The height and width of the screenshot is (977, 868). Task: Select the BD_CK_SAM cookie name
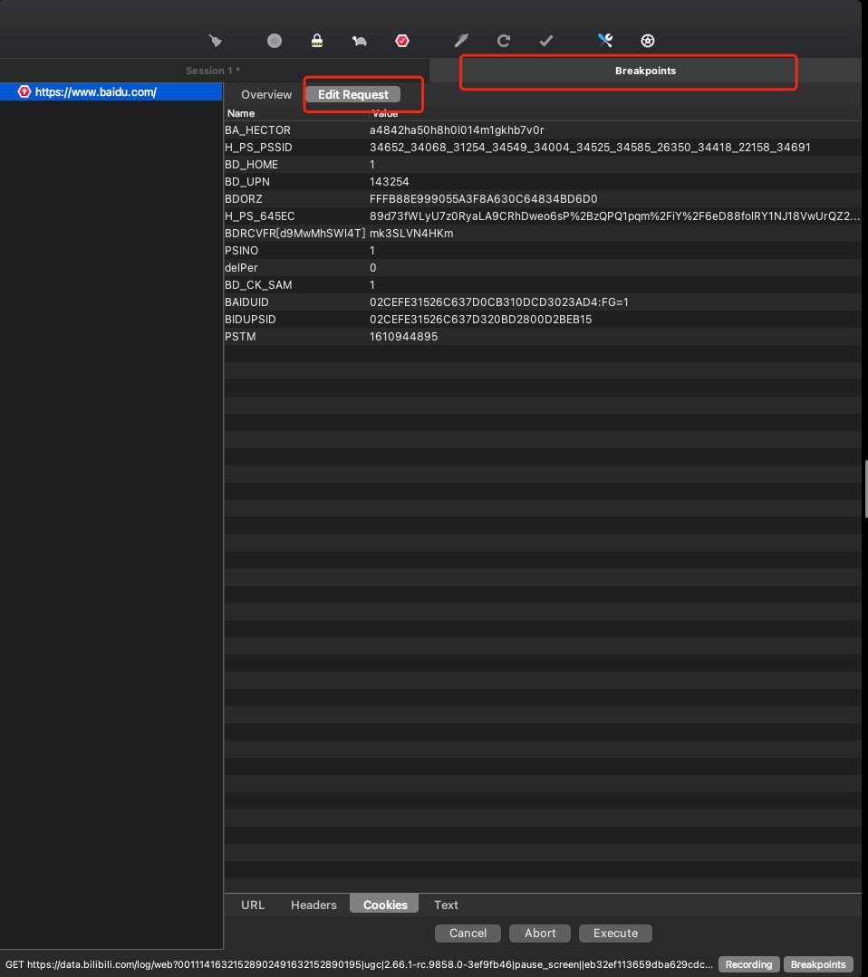[258, 284]
